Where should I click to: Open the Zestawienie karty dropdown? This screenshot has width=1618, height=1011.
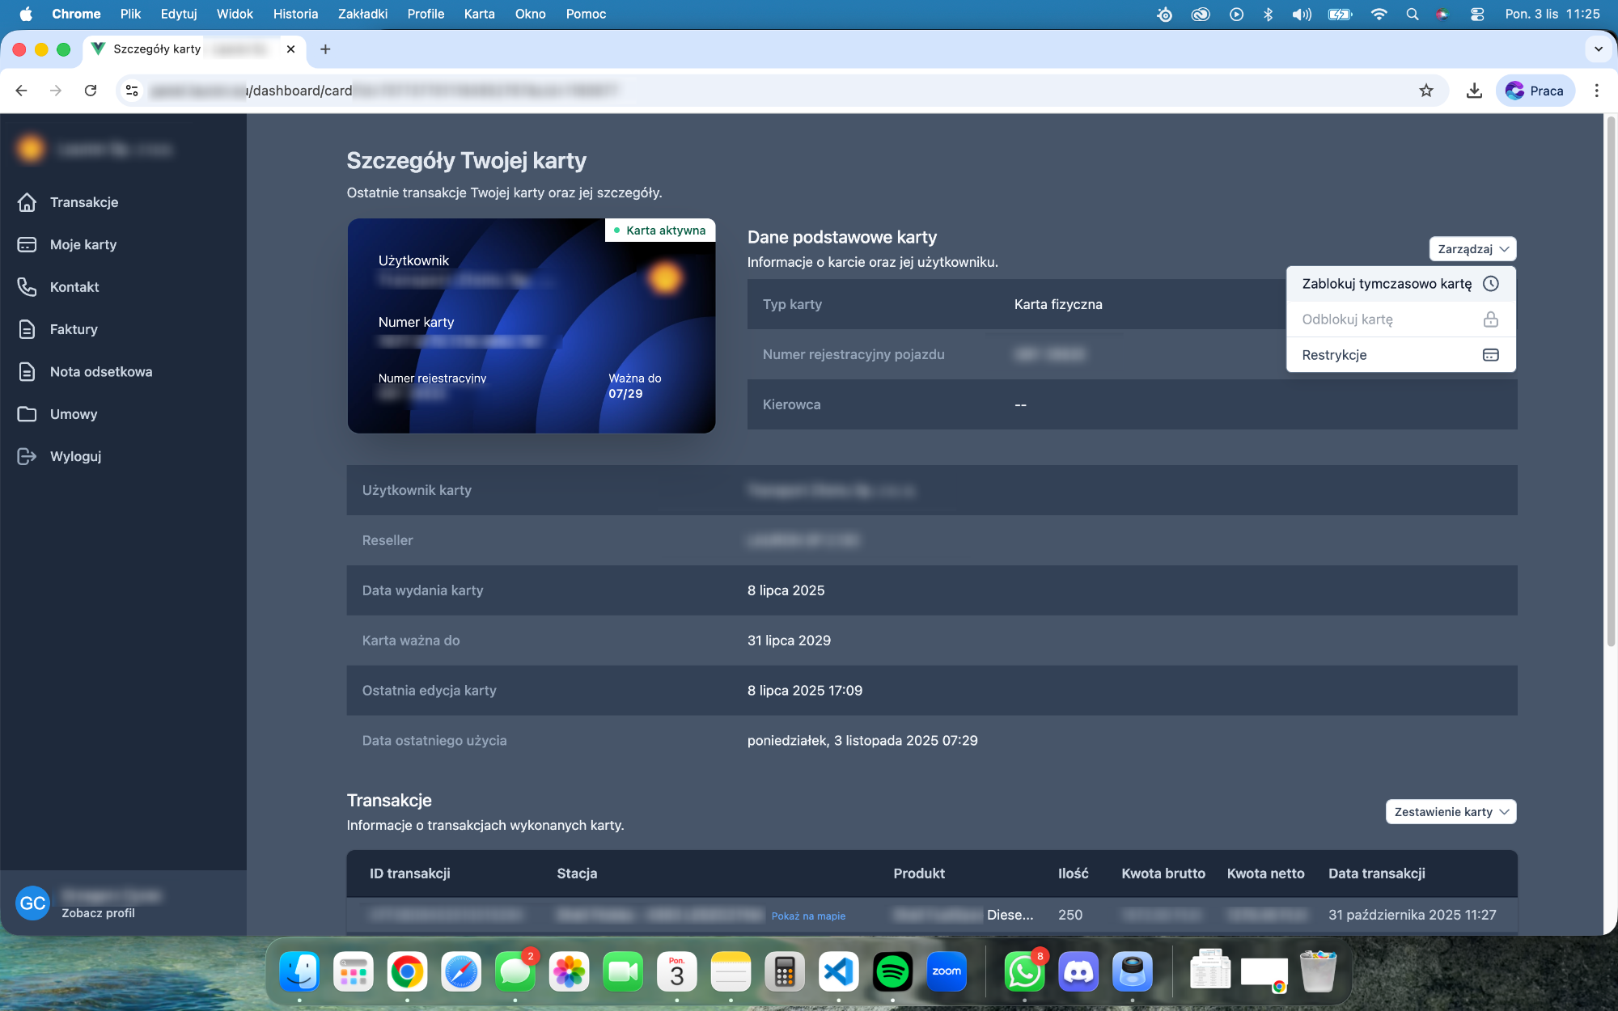click(1451, 811)
